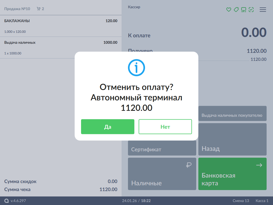Open the hamburger main menu

[x=263, y=10]
